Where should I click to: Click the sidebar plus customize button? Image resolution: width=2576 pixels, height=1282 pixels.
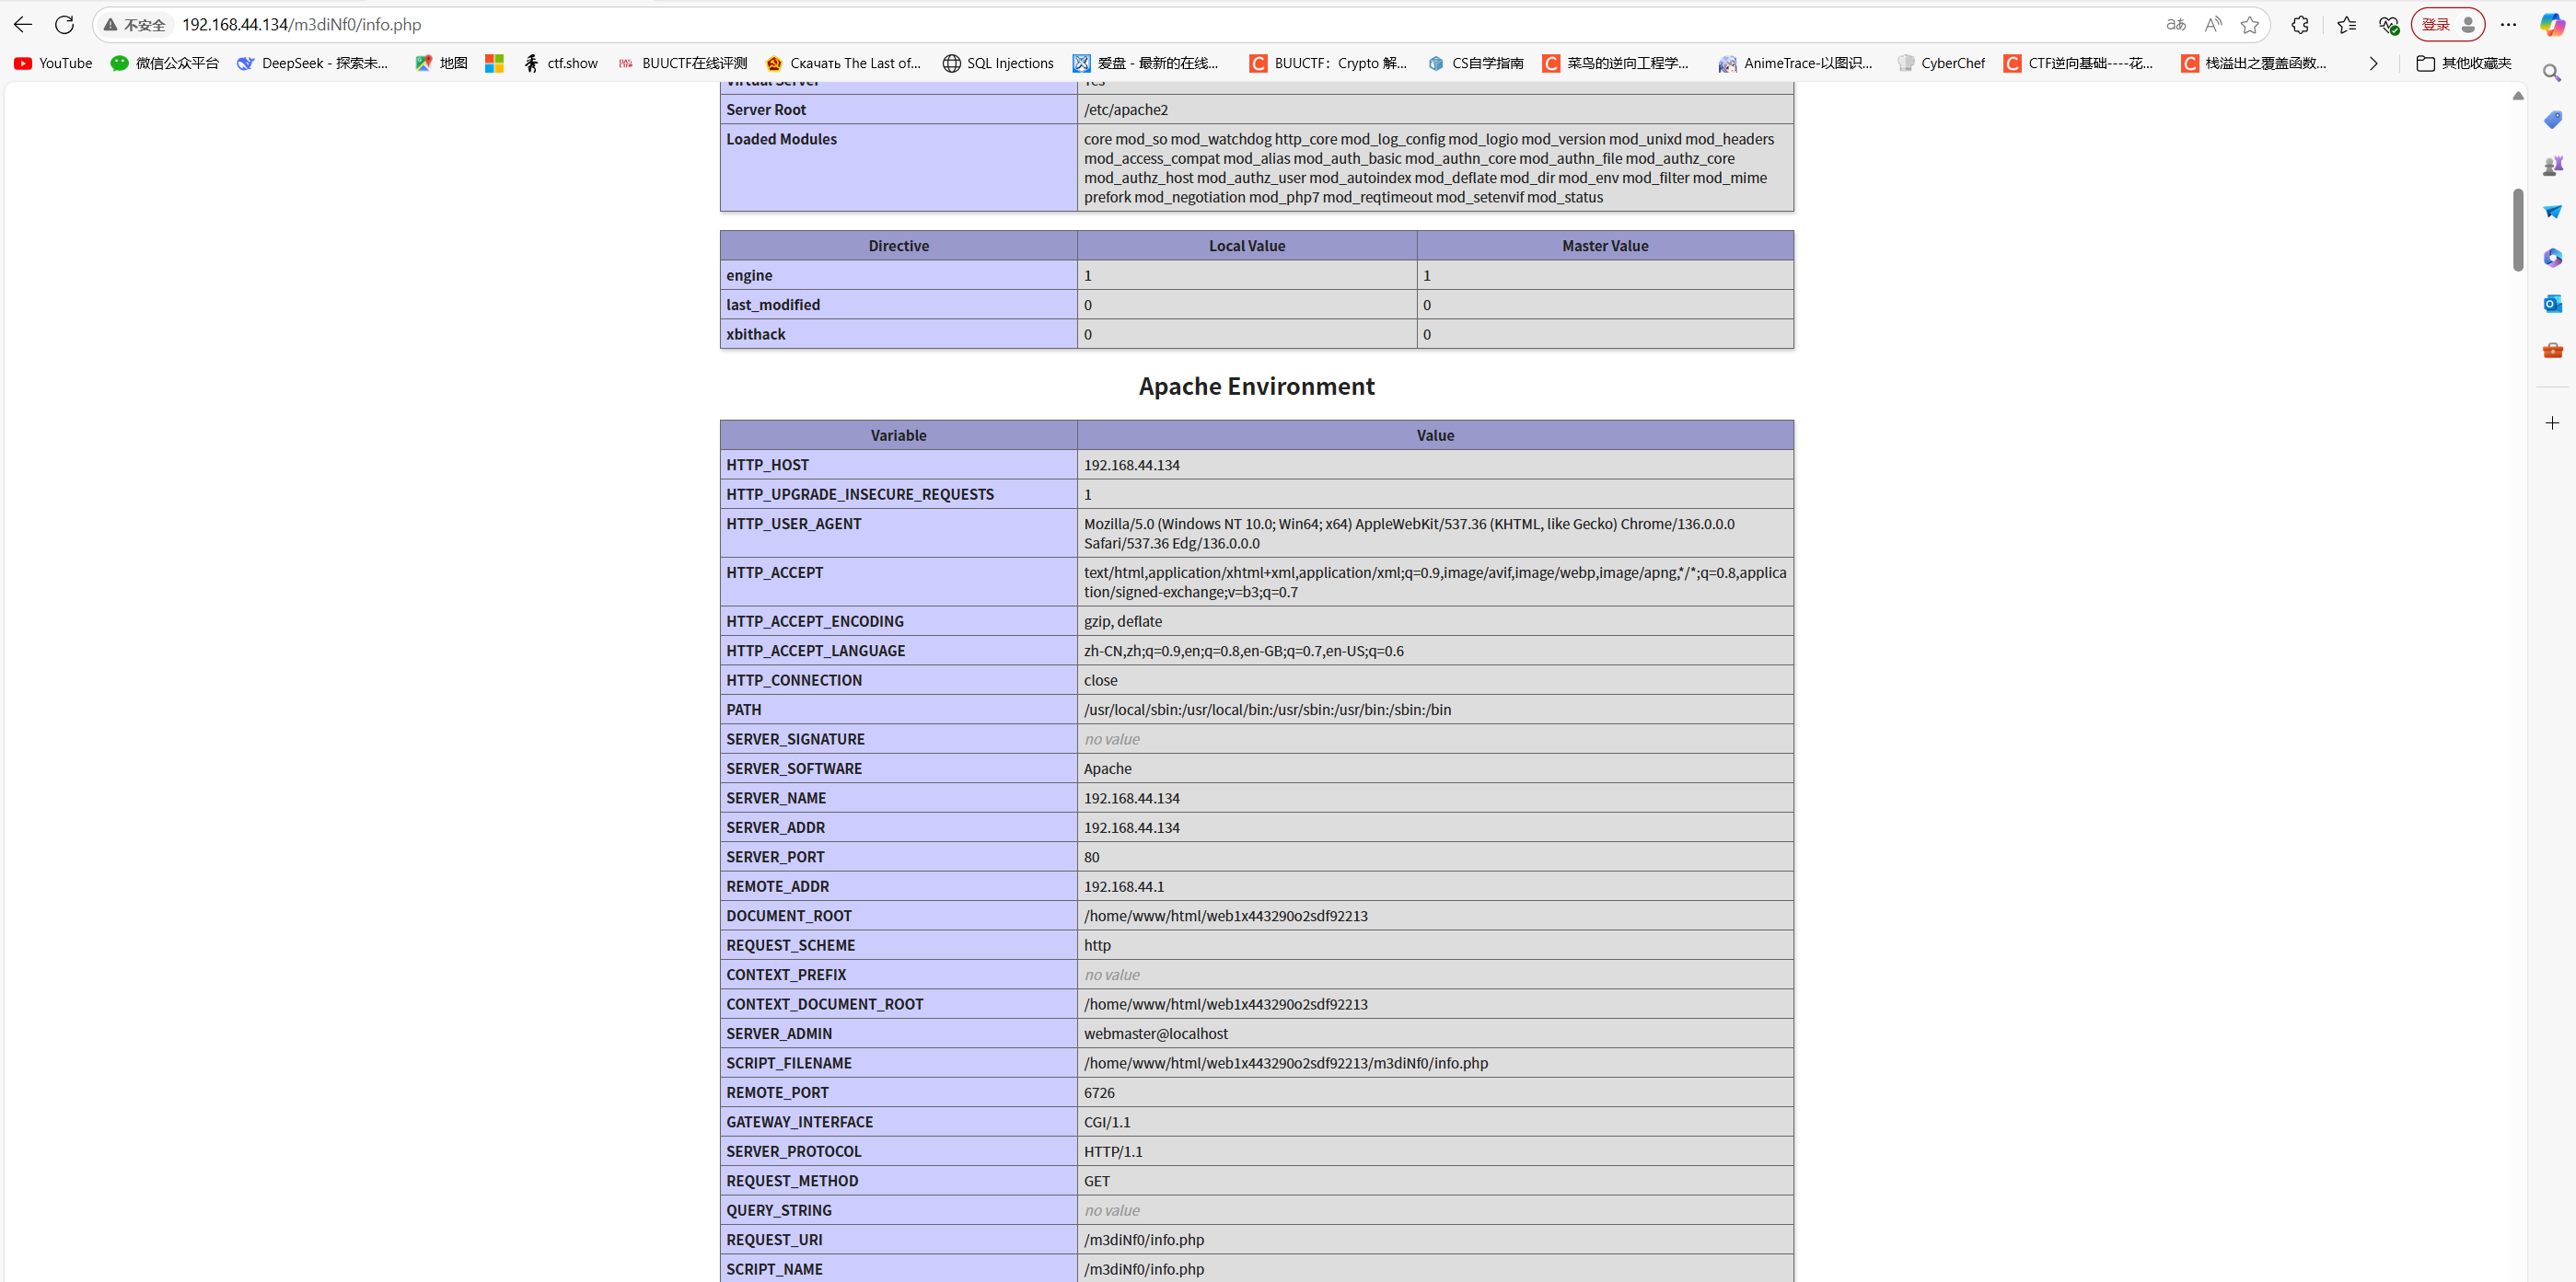(2552, 423)
